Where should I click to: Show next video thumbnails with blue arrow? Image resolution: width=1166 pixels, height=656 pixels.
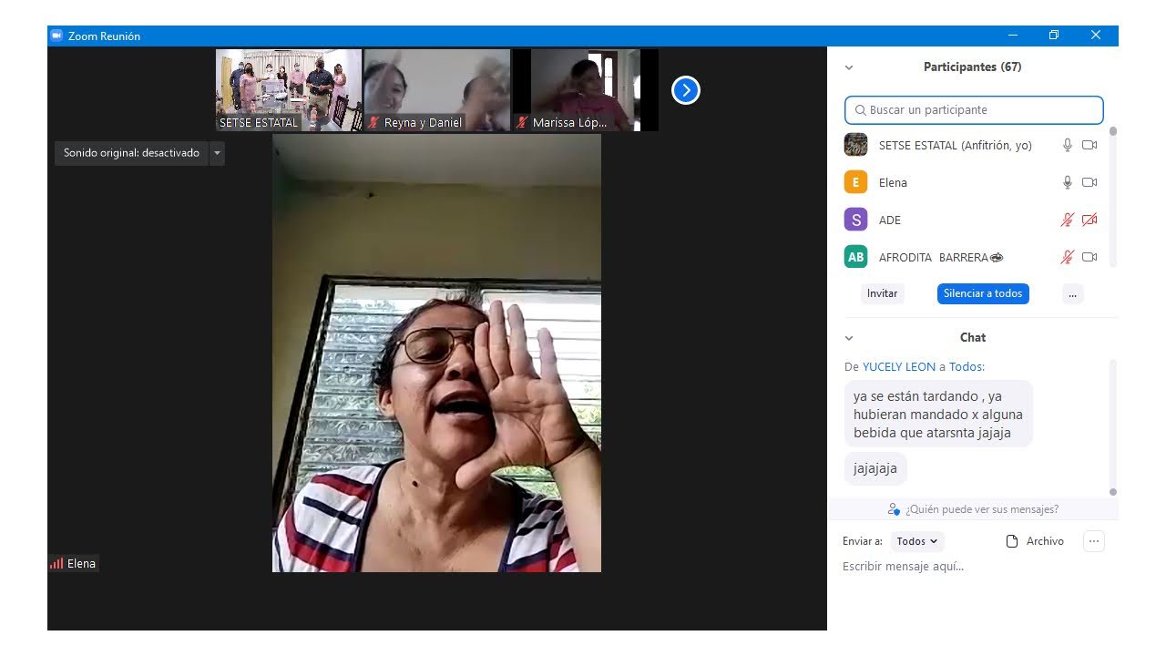coord(685,90)
